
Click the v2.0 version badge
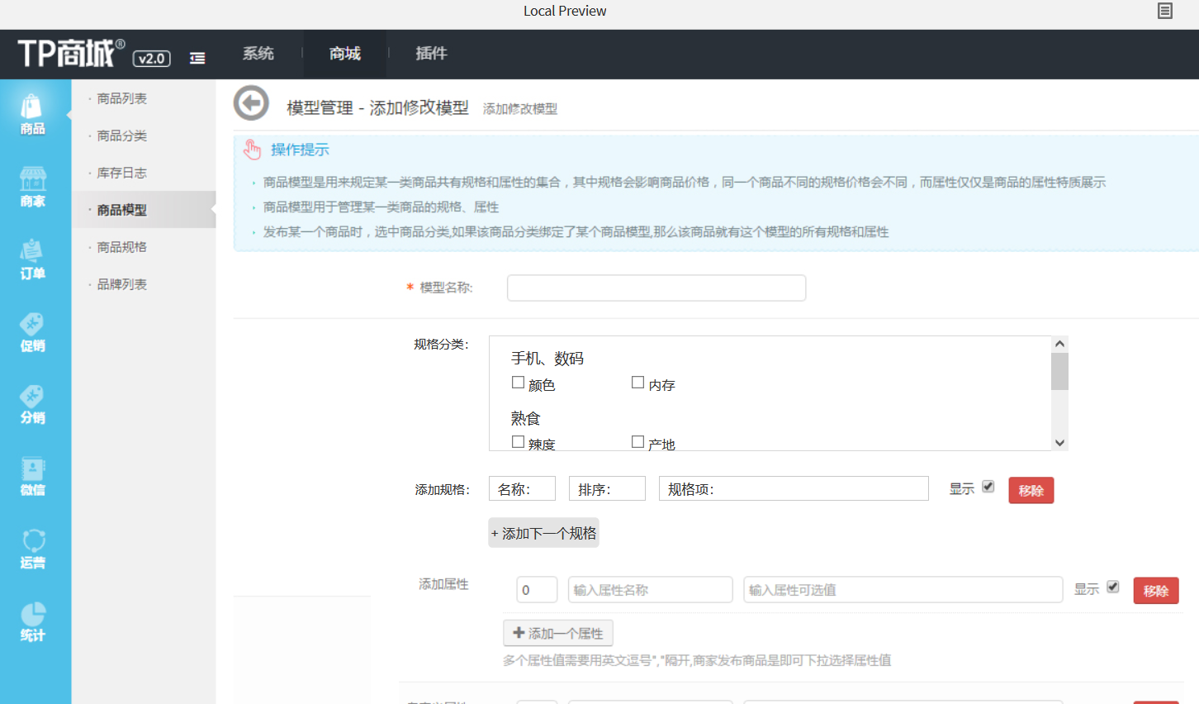(152, 58)
